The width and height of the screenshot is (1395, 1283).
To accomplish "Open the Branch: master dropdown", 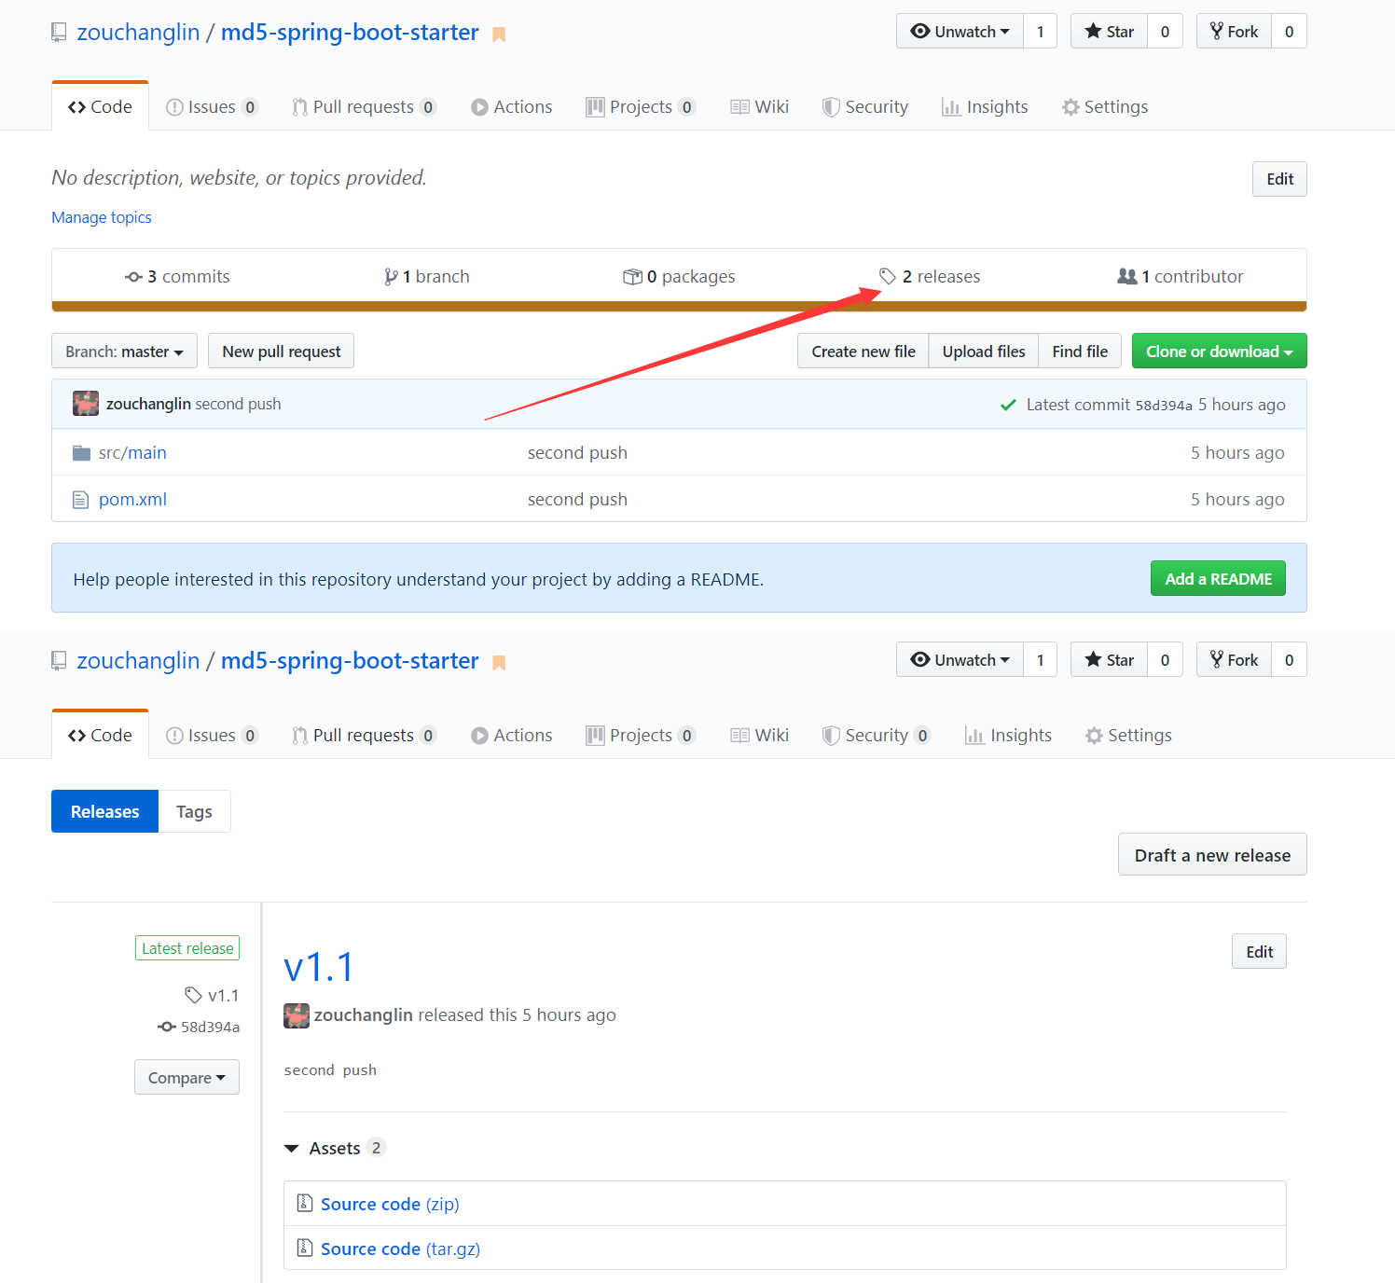I will (x=124, y=352).
